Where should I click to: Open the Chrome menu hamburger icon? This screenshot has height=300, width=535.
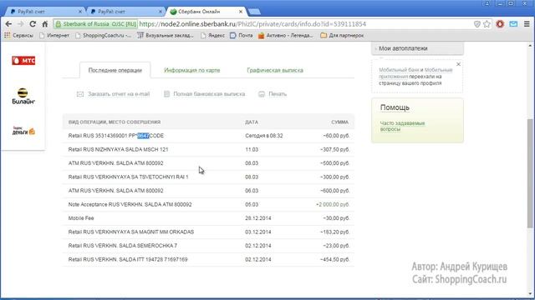(527, 24)
